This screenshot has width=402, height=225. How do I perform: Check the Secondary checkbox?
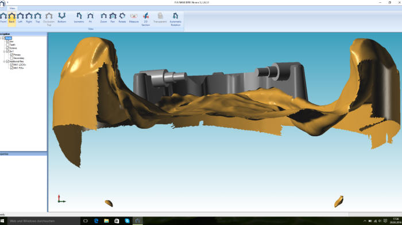[12, 58]
